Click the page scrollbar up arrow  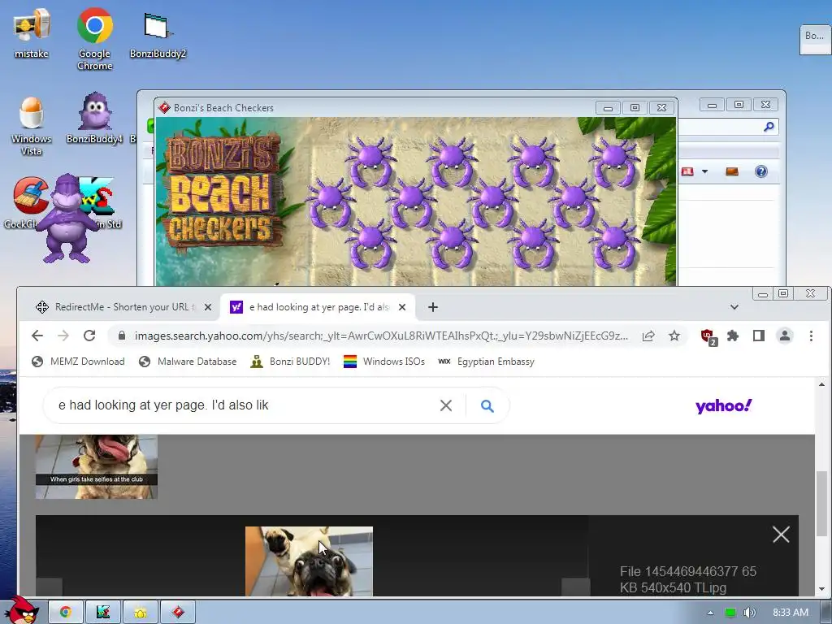click(821, 383)
